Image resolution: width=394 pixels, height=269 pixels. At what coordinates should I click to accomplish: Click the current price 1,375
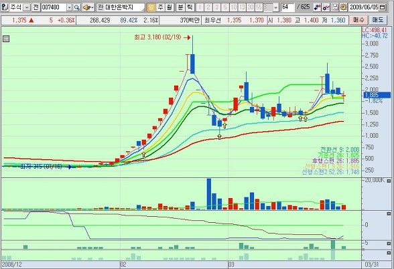(19, 20)
